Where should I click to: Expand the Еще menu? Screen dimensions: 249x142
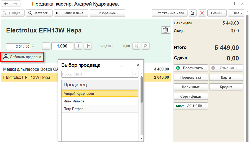237,13
